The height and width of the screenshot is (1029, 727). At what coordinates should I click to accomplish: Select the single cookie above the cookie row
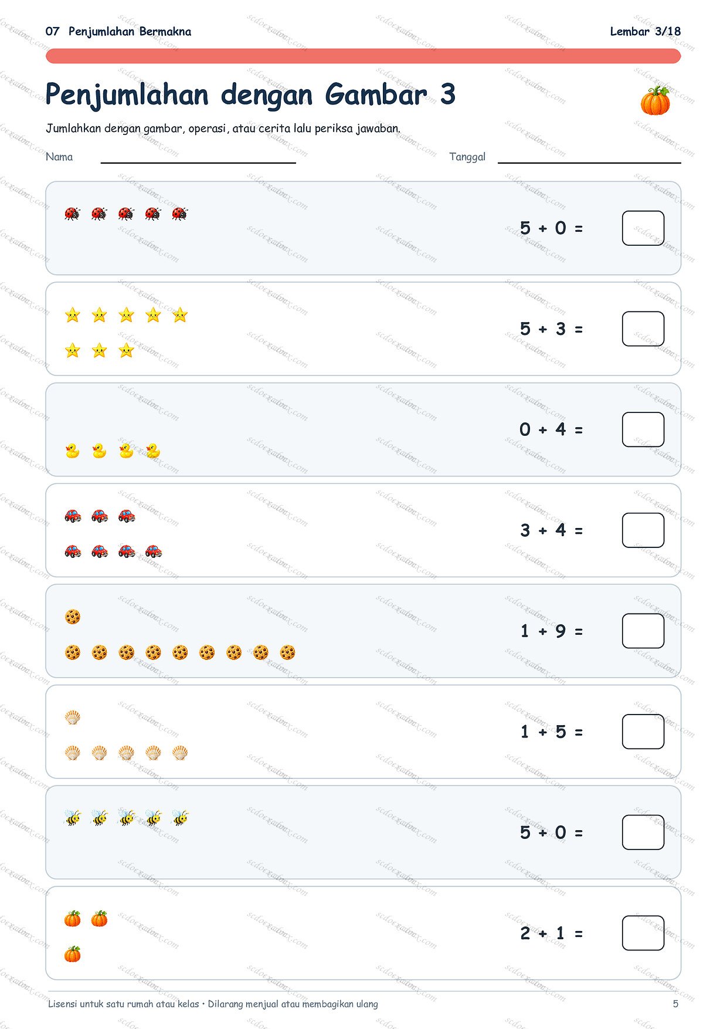72,617
